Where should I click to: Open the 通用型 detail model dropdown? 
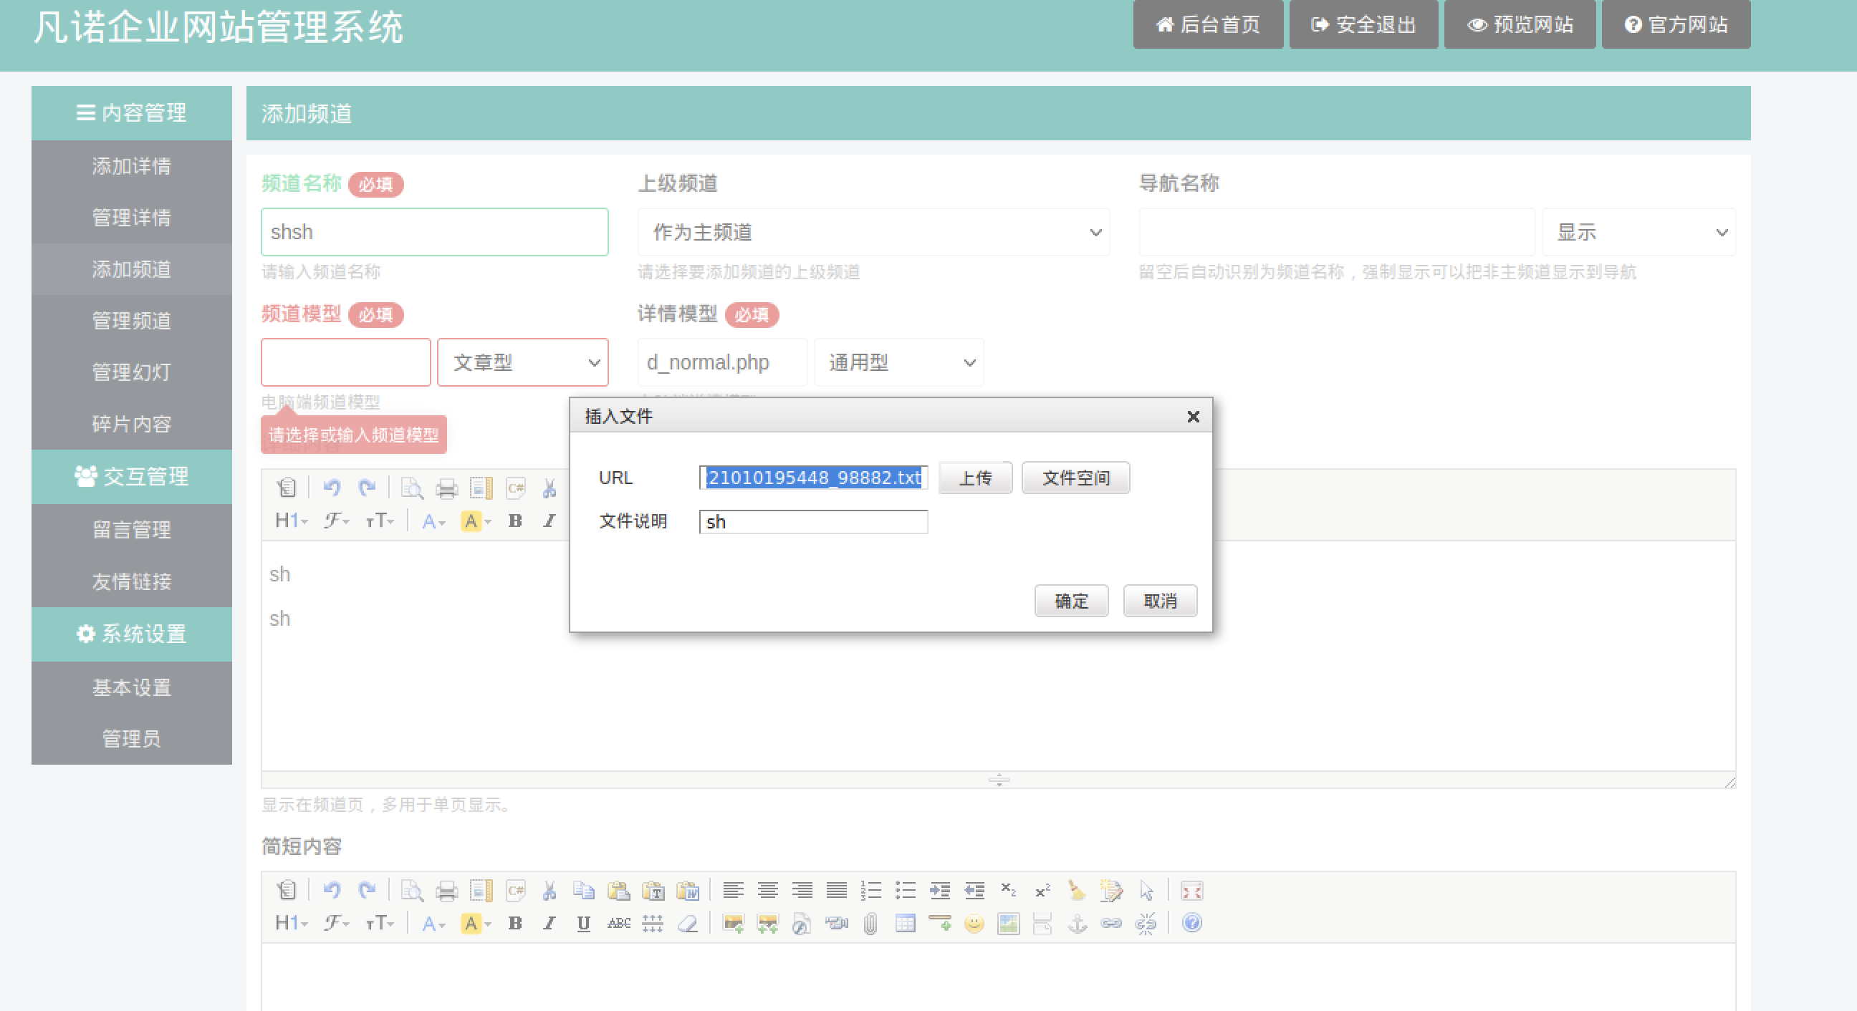click(x=898, y=362)
